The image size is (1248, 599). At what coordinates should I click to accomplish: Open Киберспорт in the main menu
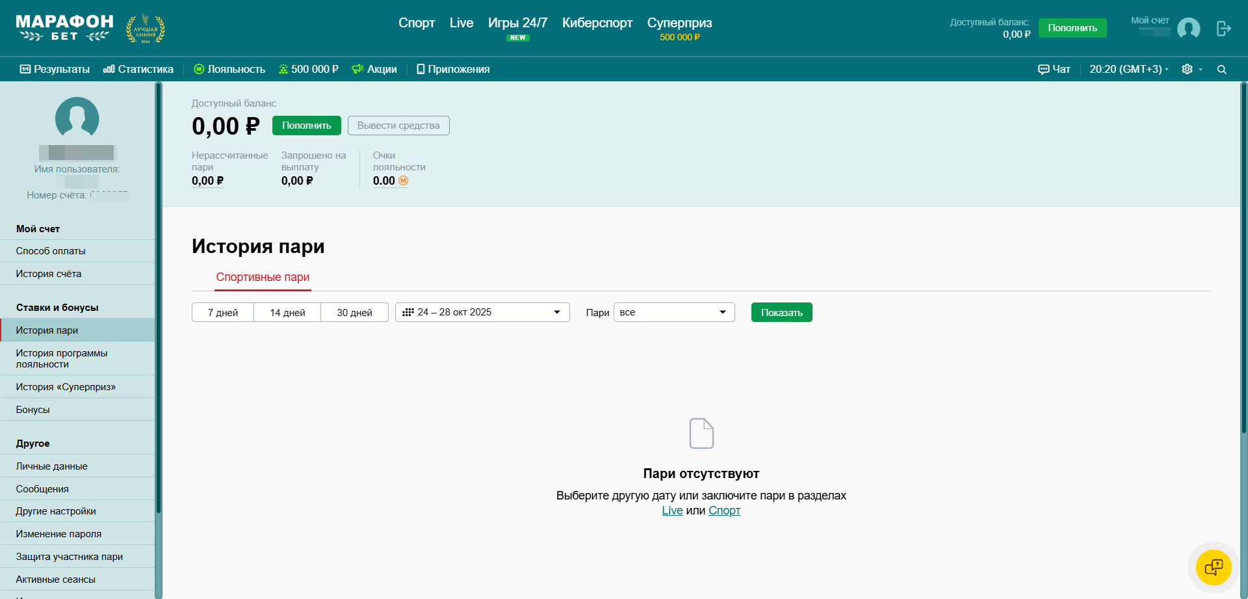click(597, 23)
